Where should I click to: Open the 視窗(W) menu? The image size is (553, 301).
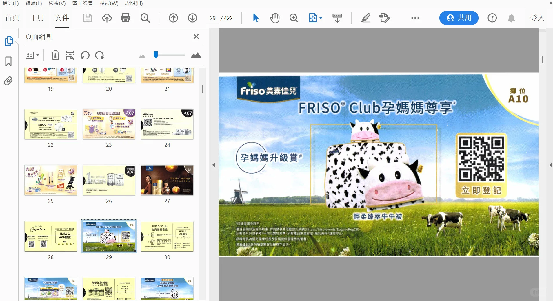(109, 3)
